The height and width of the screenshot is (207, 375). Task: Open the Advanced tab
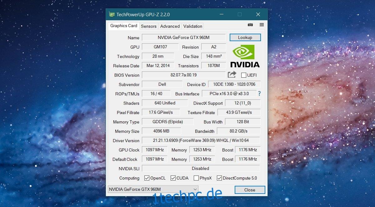(170, 26)
